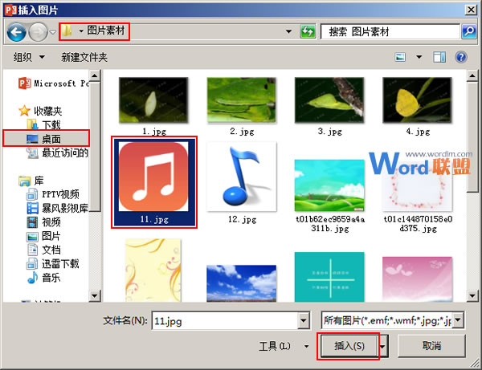Click the 文件名 filename input field

225,321
